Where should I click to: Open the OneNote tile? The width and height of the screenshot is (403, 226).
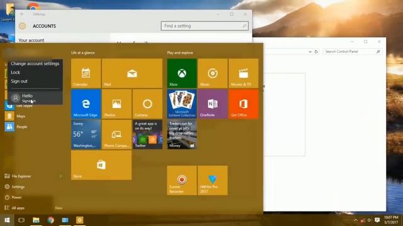coord(213,104)
